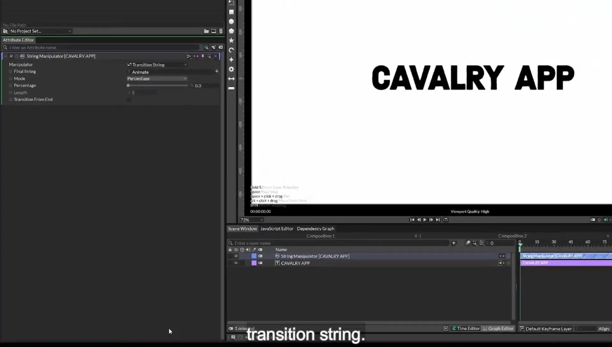Select the Ellipse shape tool

tap(231, 21)
